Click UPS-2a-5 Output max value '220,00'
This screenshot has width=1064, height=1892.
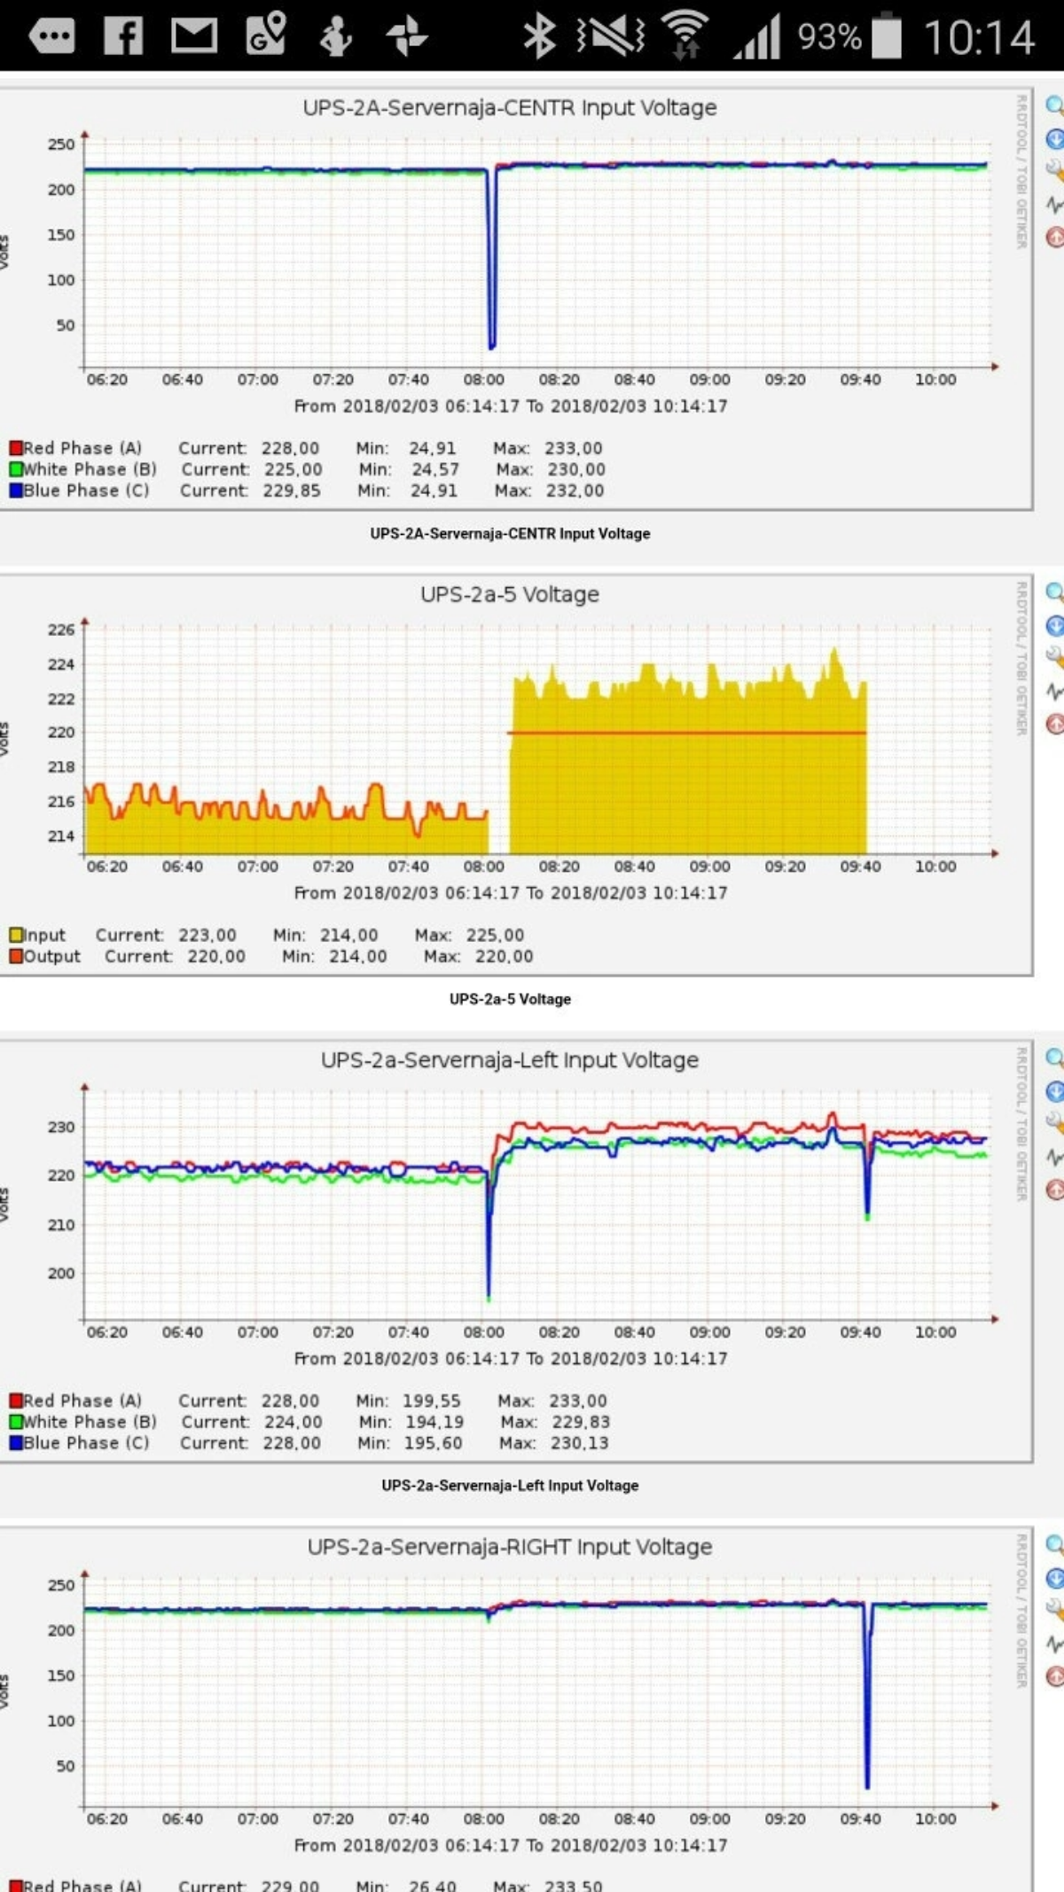[504, 956]
